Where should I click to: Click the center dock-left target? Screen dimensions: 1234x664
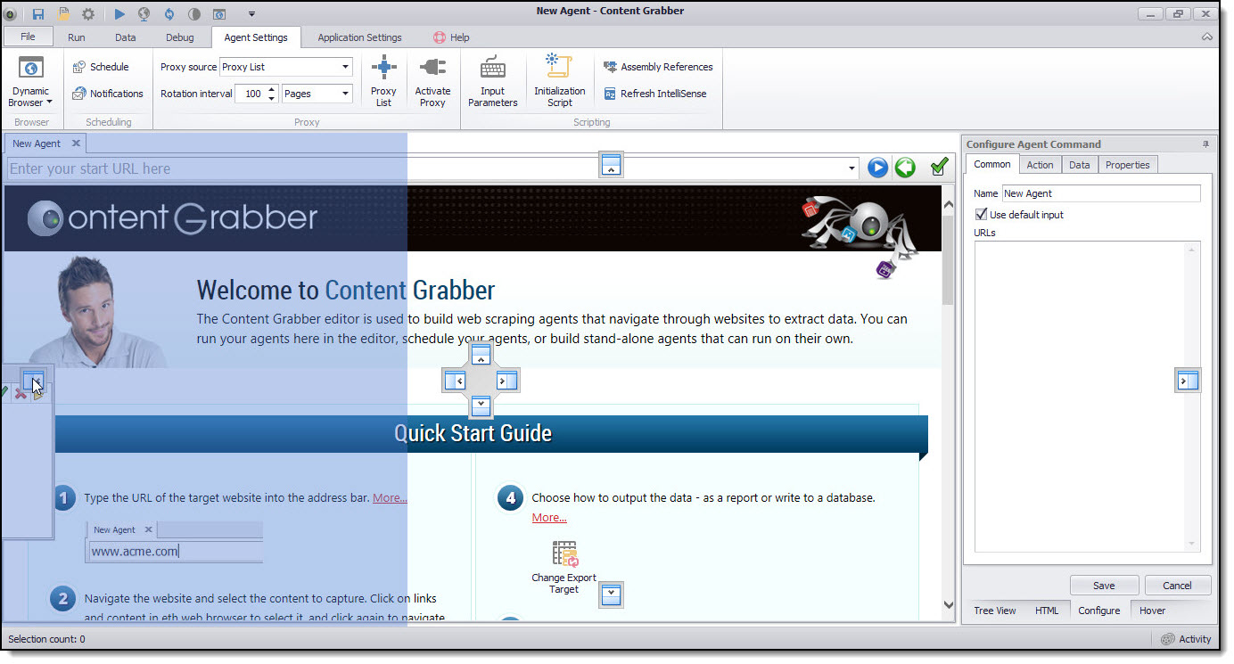(x=456, y=381)
